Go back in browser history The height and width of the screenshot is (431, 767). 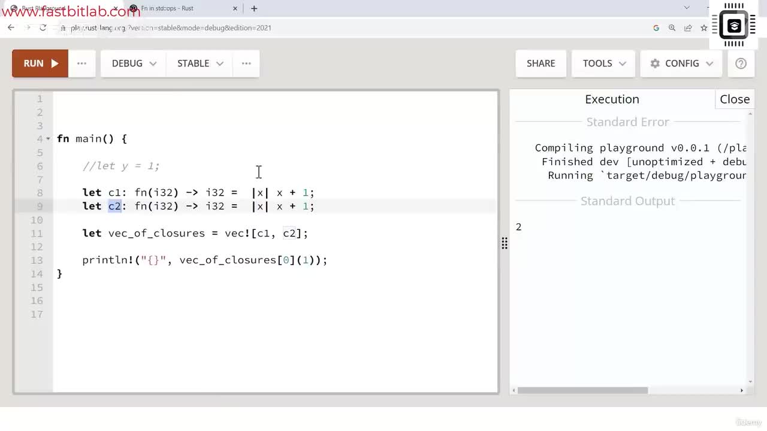[x=11, y=28]
